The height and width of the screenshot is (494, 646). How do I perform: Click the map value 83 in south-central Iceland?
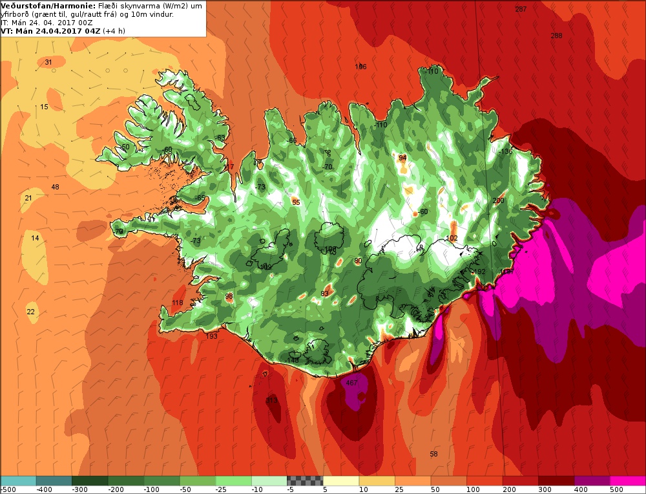click(325, 294)
